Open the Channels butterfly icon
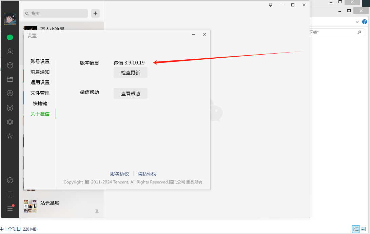Screen dimensions: 370x234 [10, 108]
